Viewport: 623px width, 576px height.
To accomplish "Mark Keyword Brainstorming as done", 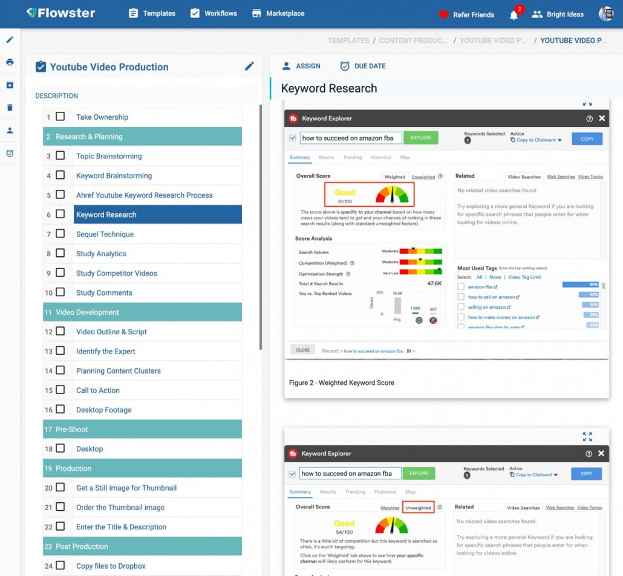I will click(60, 175).
